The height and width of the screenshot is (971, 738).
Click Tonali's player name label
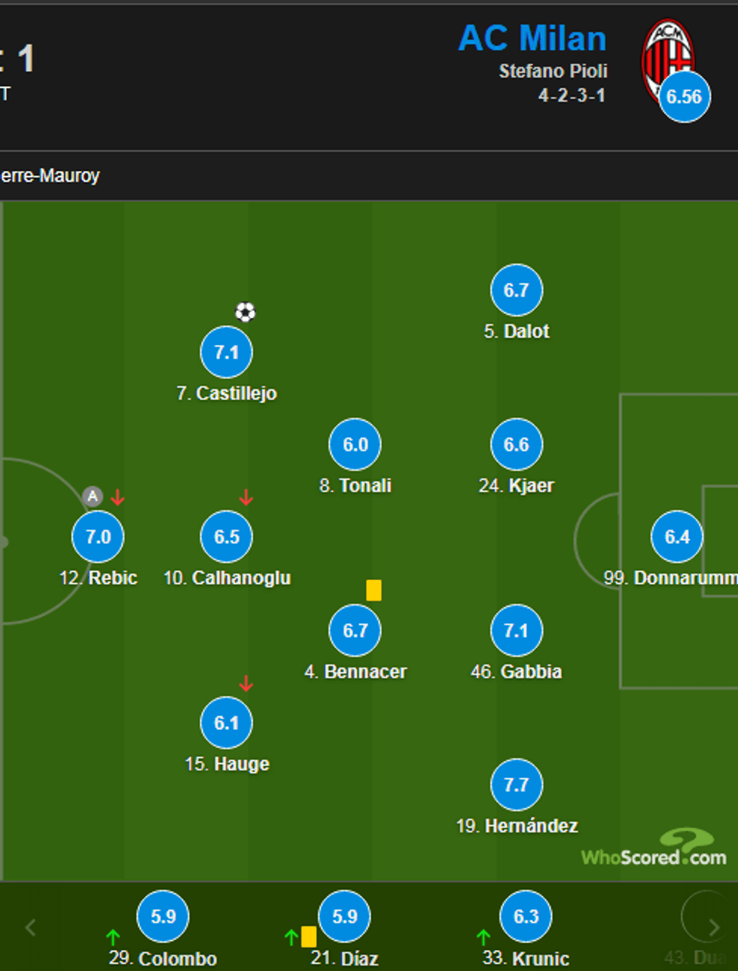pyautogui.click(x=355, y=486)
